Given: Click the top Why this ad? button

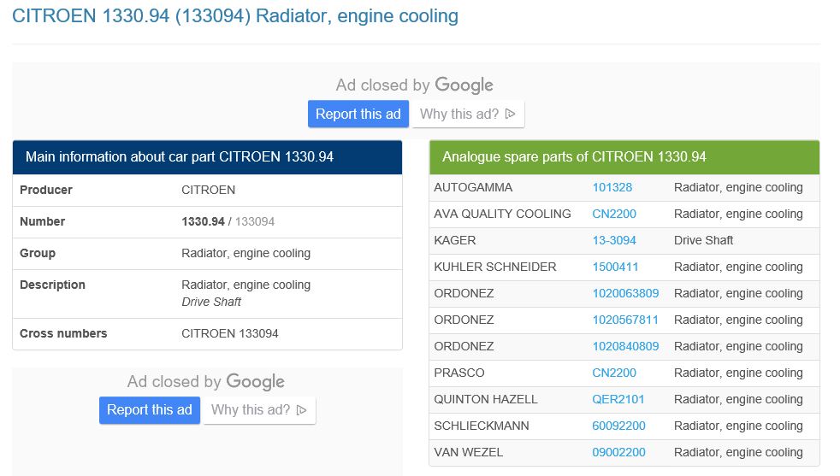Looking at the screenshot, I should (468, 114).
